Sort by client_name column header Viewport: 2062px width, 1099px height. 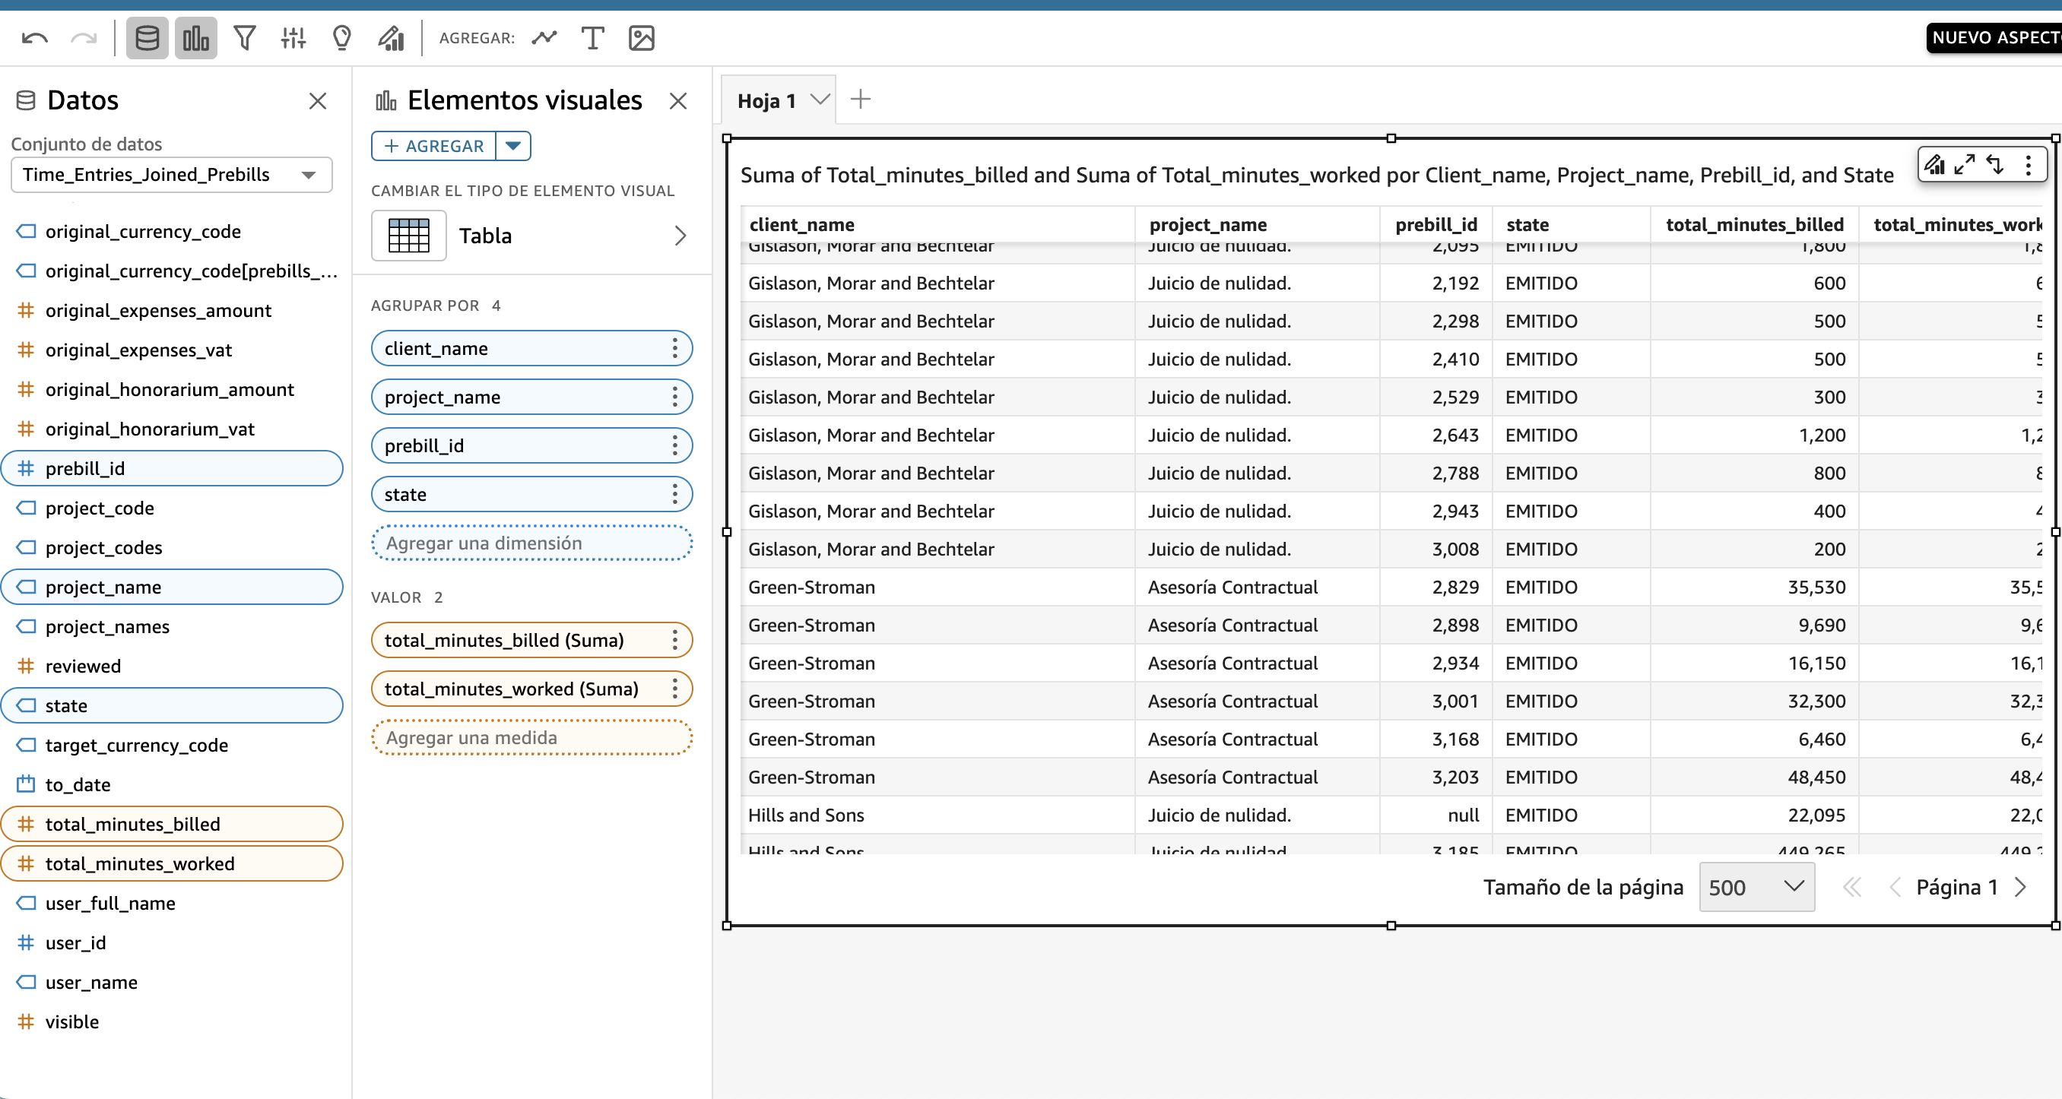801,225
